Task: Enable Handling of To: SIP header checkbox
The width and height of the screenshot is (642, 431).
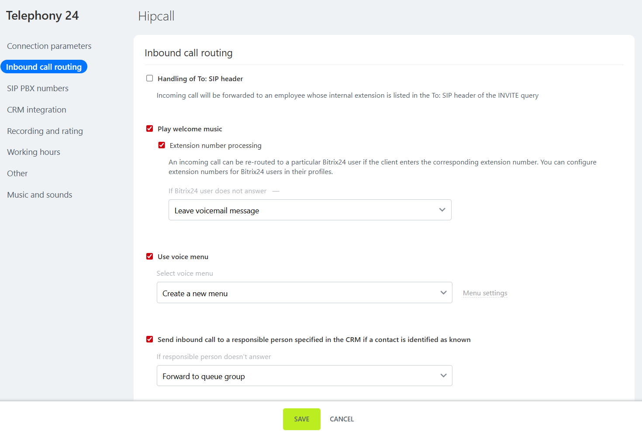Action: click(x=149, y=79)
